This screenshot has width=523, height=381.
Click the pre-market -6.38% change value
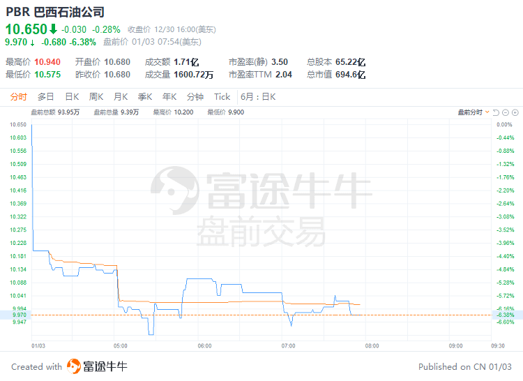(83, 42)
